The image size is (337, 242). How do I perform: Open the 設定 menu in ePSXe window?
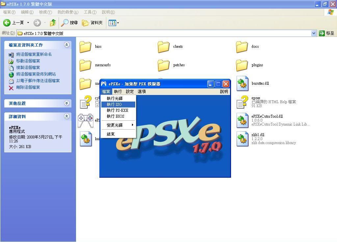130,92
